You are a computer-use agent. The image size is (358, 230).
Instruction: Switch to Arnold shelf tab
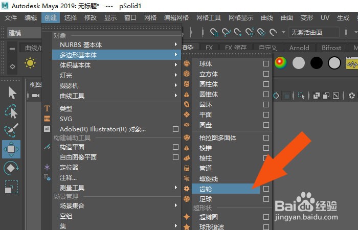(x=299, y=48)
